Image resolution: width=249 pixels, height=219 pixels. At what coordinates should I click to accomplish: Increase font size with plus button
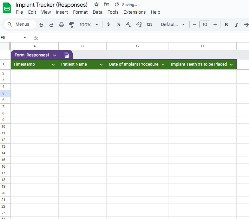(215, 24)
